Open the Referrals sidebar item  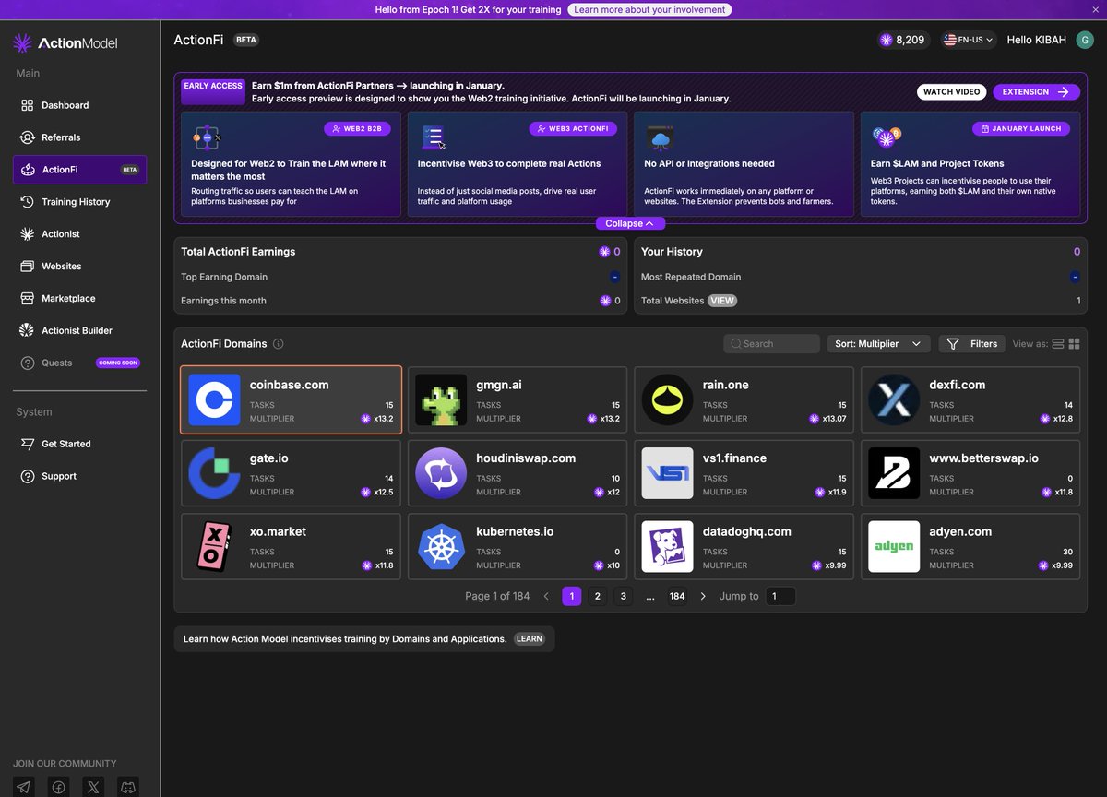[x=79, y=137]
